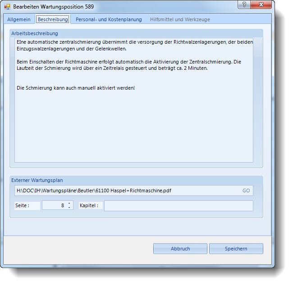293x286 pixels.
Task: Decrease the Seite value with the down arrow
Action: [x=69, y=208]
